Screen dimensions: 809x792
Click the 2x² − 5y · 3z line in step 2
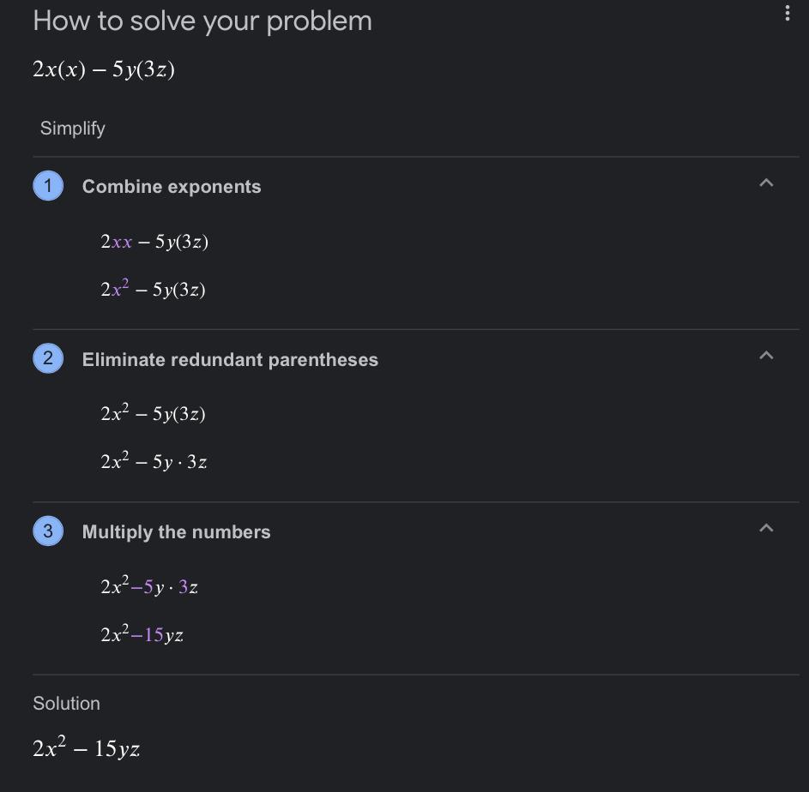pyautogui.click(x=154, y=461)
